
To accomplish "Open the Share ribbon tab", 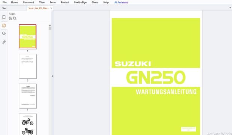I will pyautogui.click(x=95, y=2).
